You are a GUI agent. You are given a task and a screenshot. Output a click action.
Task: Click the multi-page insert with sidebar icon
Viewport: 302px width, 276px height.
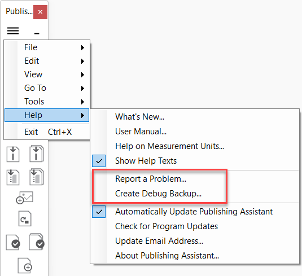[x=37, y=177]
